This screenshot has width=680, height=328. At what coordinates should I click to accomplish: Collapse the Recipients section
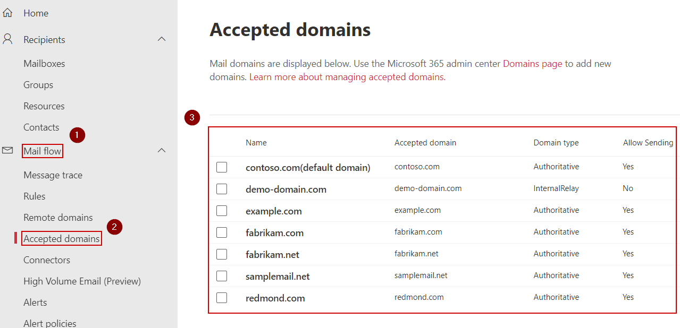[x=162, y=39]
